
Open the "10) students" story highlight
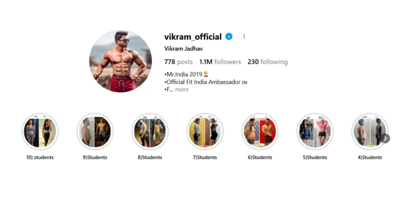[x=40, y=132]
